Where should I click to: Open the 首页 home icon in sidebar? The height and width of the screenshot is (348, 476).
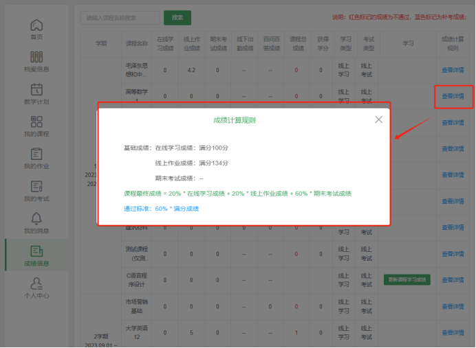point(36,25)
